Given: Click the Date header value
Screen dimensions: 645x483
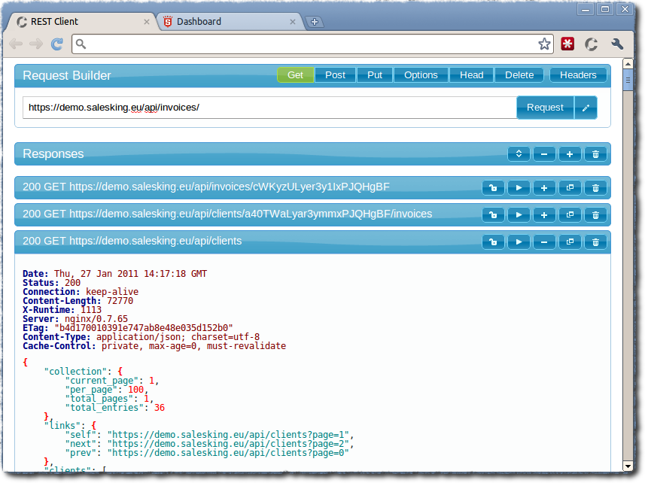Looking at the screenshot, I should tap(130, 274).
